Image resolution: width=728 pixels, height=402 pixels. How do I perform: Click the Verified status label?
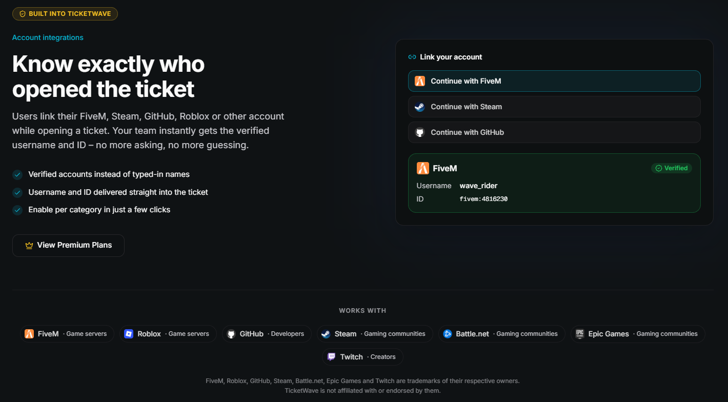tap(676, 168)
